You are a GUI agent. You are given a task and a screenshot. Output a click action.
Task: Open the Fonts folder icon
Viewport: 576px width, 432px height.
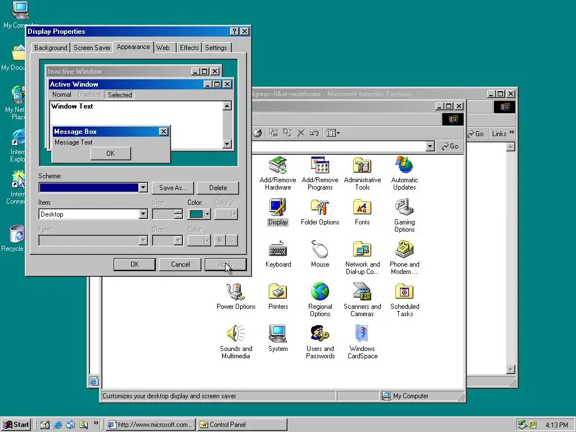(x=362, y=212)
